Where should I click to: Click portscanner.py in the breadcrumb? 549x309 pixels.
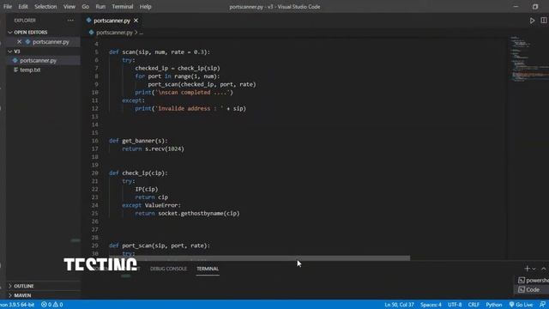[114, 33]
